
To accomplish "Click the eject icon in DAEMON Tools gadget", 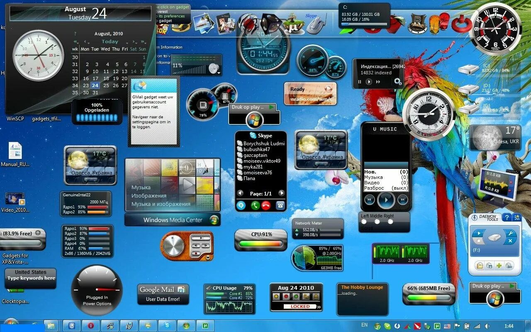I will 509,240.
